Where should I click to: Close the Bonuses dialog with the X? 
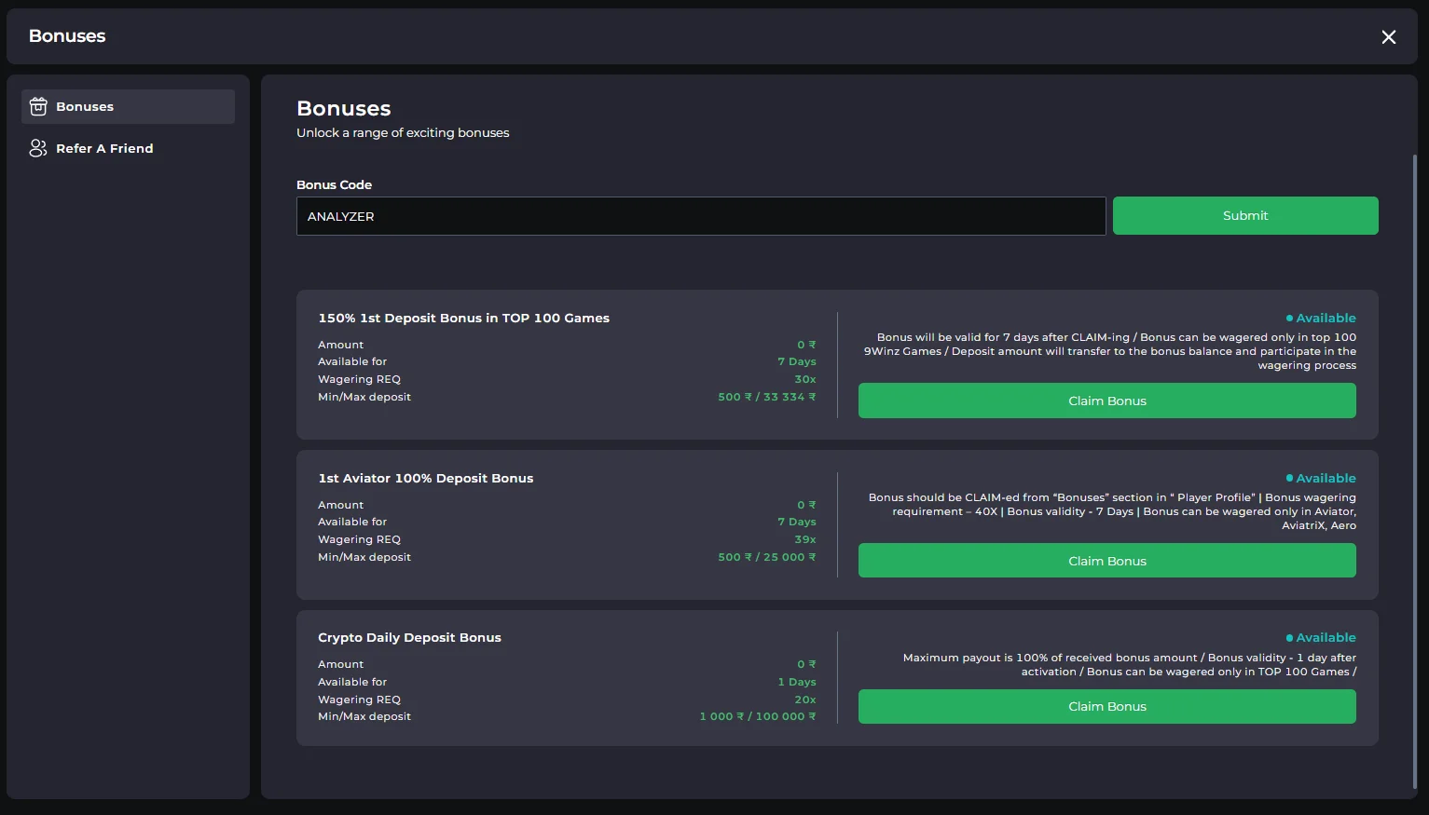[1388, 37]
